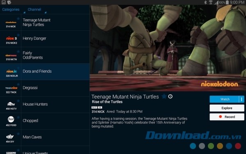
Task: Click the Watch button
Action: tap(224, 99)
